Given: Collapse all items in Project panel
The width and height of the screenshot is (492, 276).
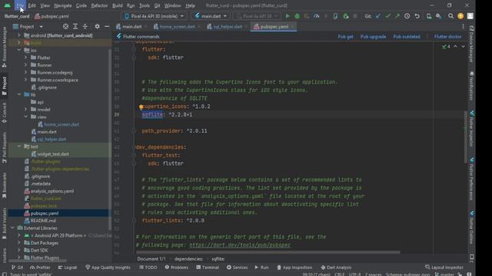Looking at the screenshot, I should [x=85, y=27].
